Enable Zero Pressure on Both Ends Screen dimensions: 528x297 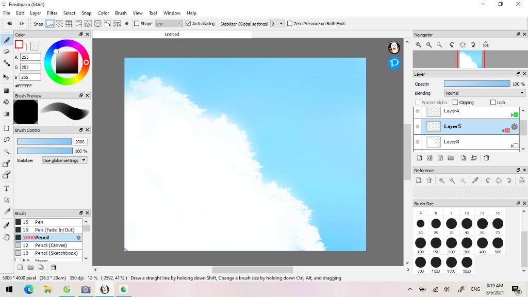click(x=290, y=24)
